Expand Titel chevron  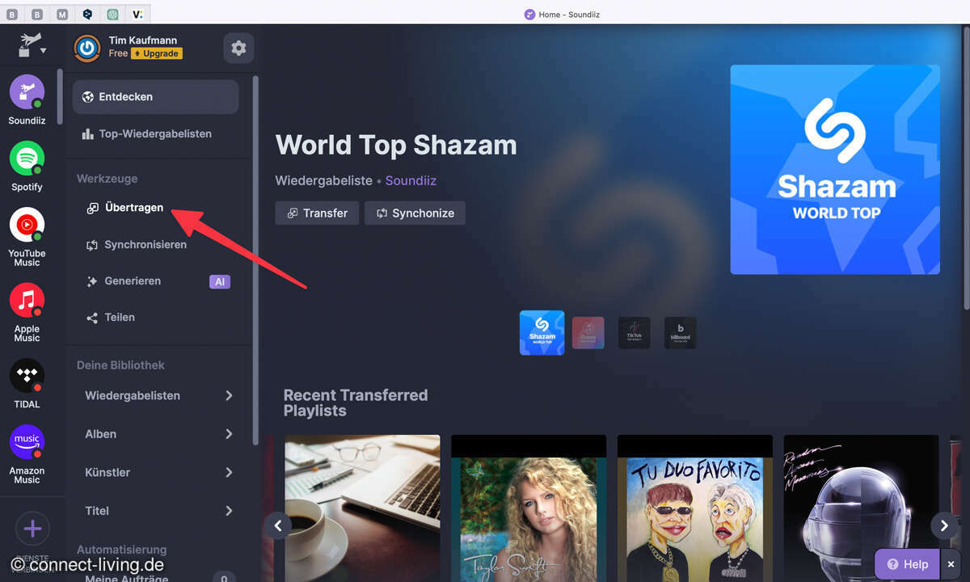229,511
